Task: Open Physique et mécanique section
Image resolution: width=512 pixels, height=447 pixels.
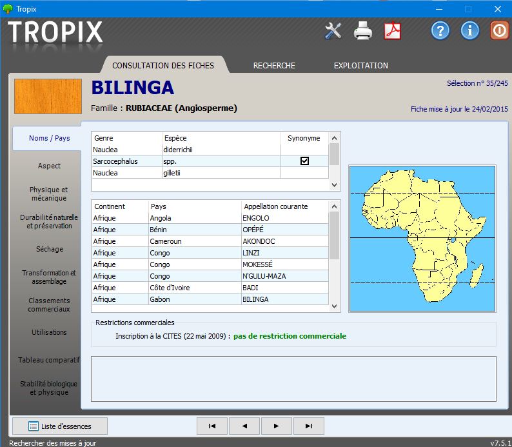Action: pos(48,194)
